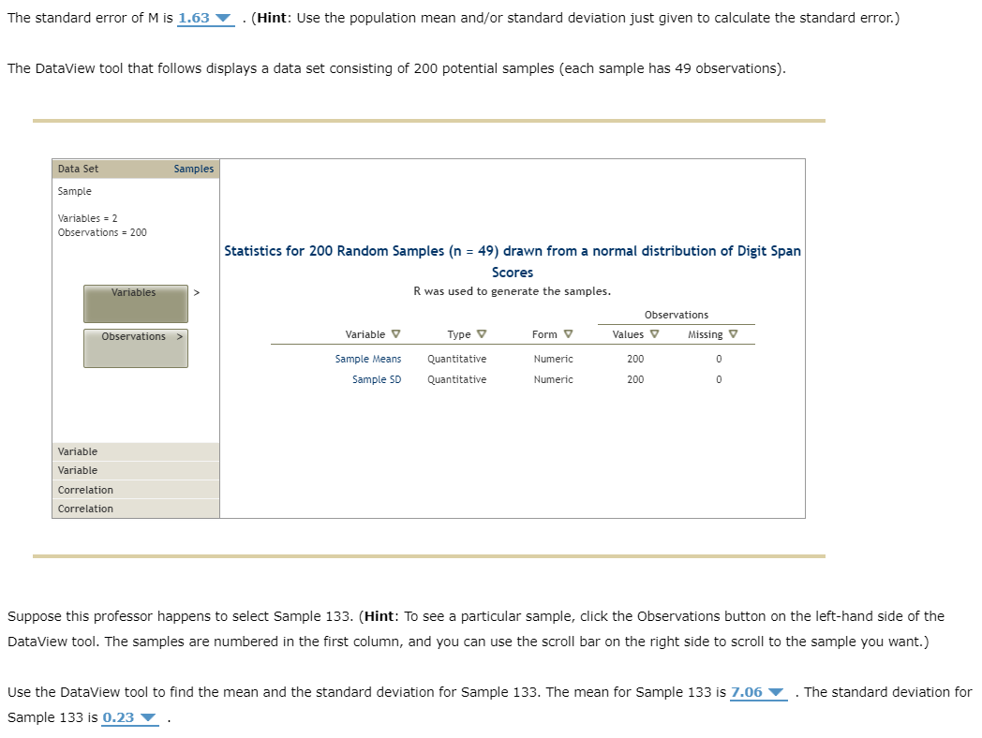Switch to the Data Set tab
Screen dimensions: 982x738
pyautogui.click(x=77, y=169)
